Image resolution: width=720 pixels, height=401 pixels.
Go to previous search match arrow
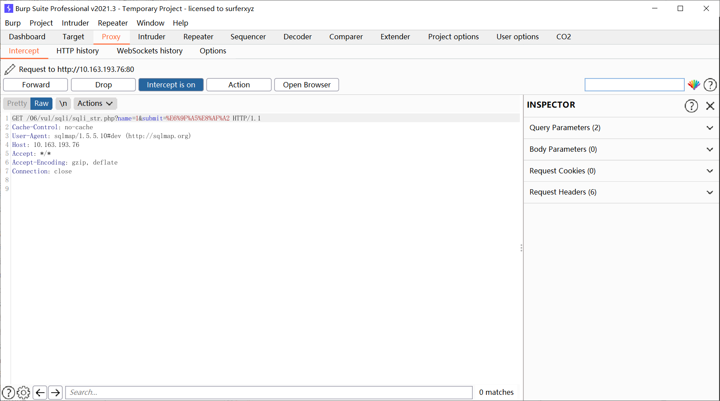[40, 393]
